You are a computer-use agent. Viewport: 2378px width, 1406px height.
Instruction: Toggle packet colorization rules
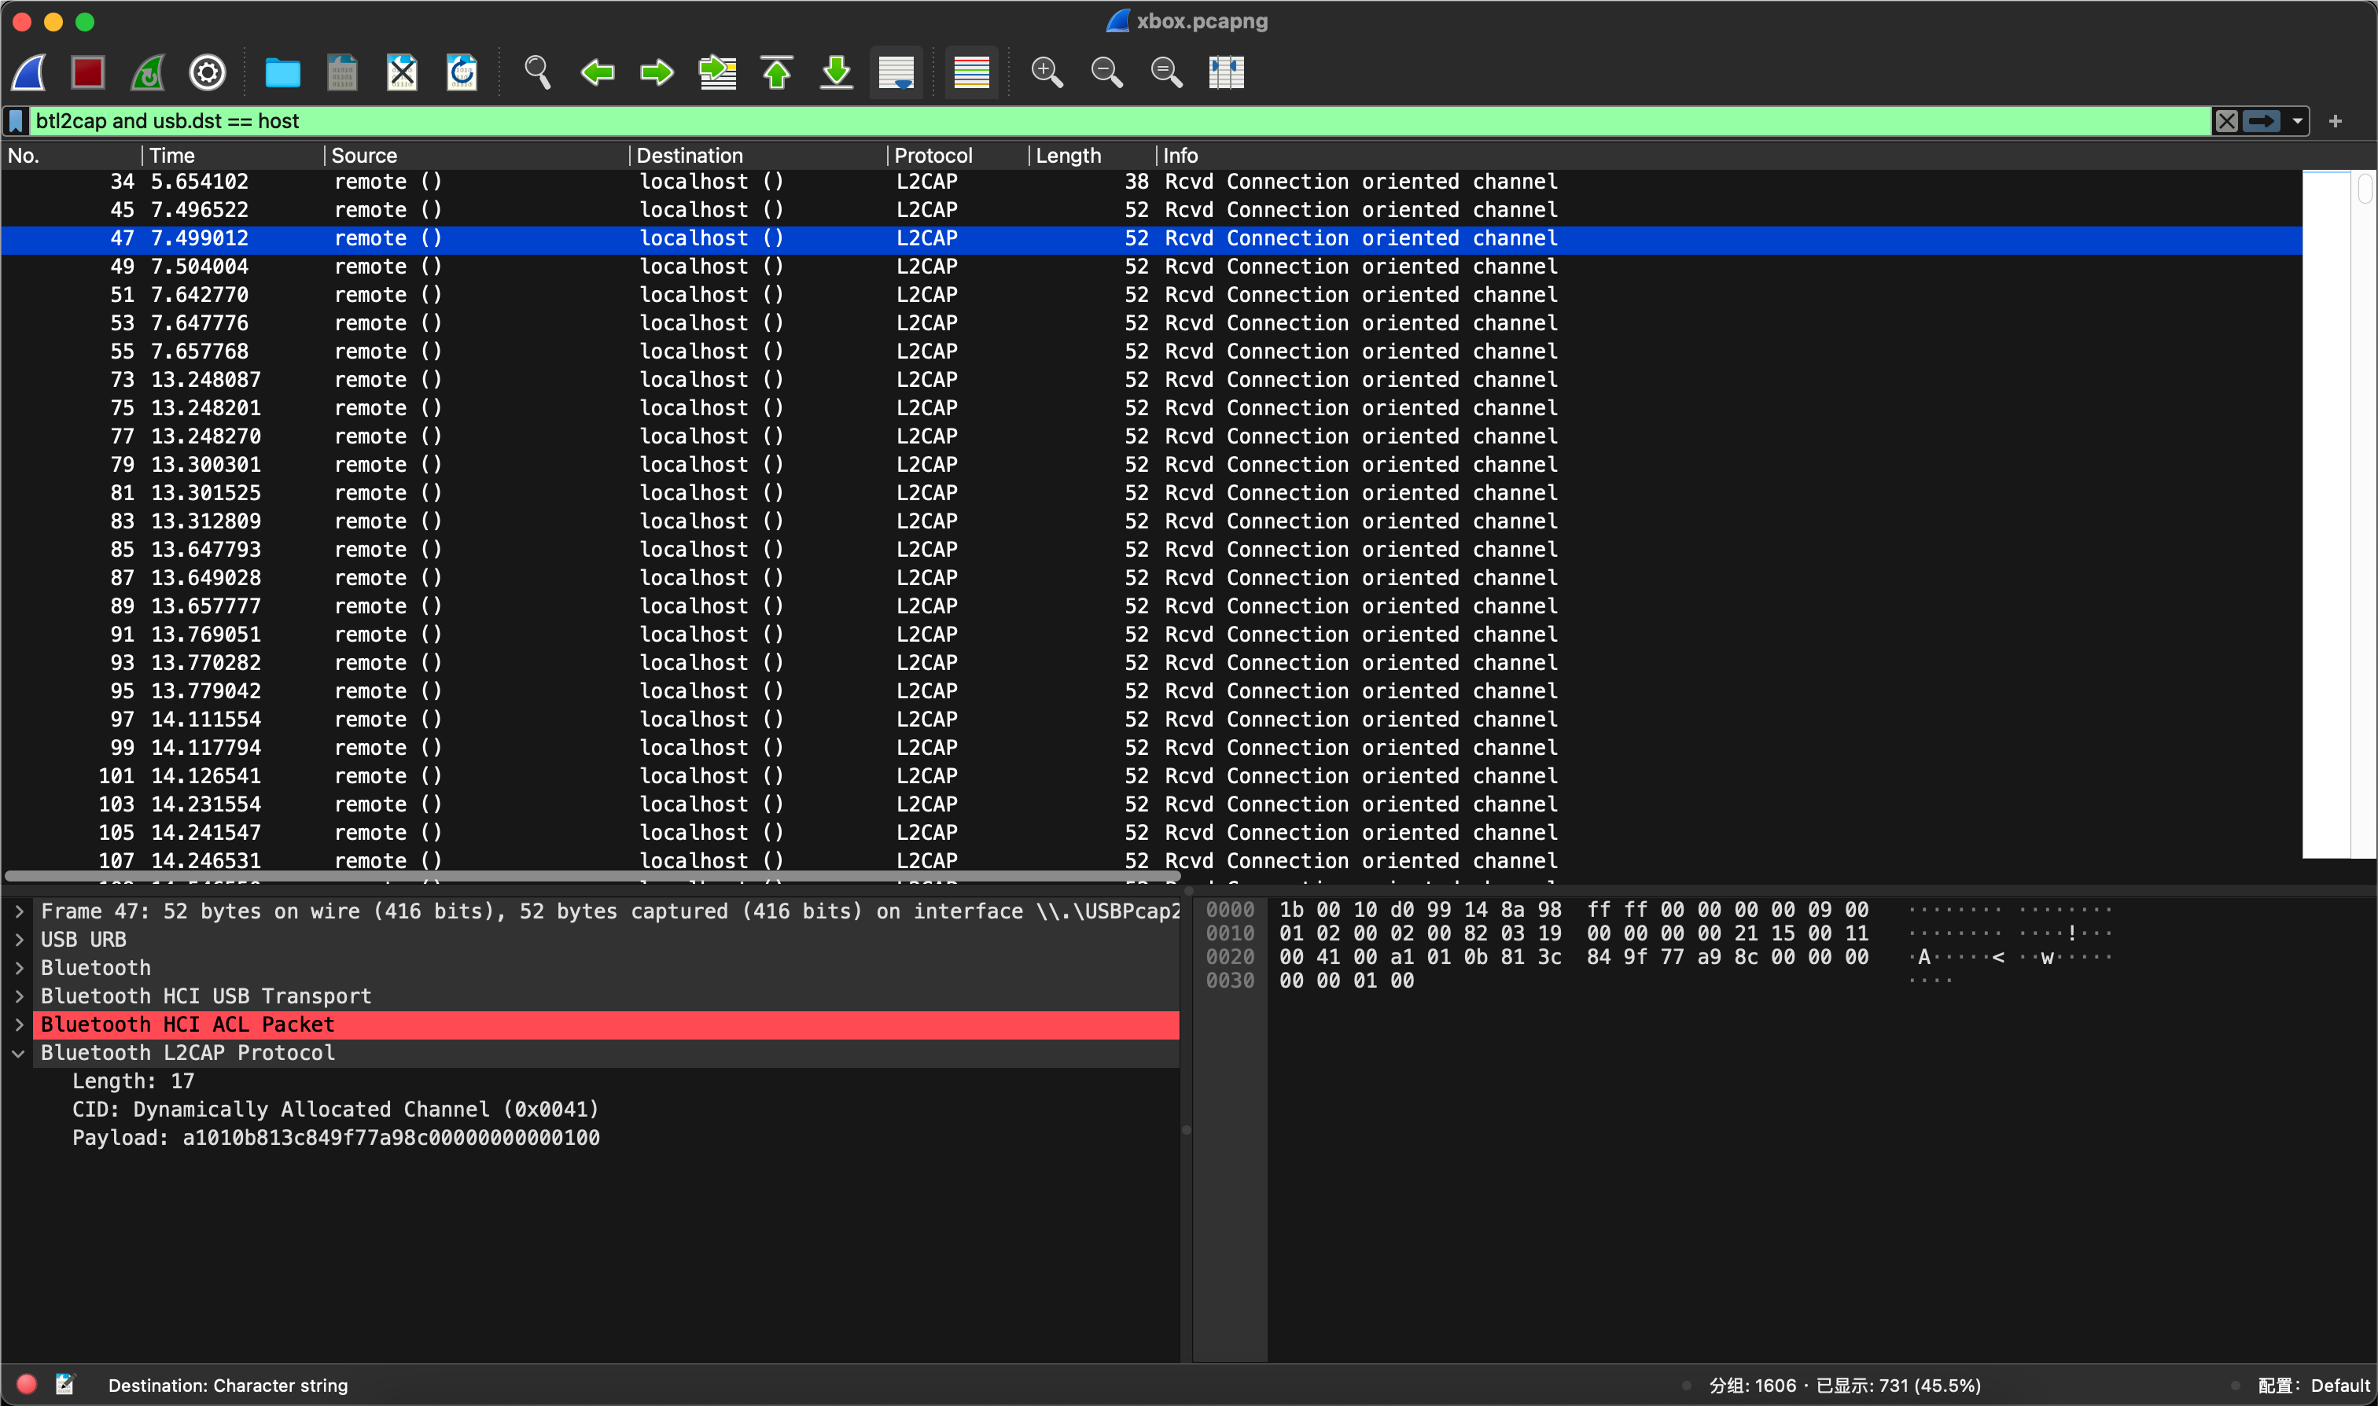(x=971, y=73)
